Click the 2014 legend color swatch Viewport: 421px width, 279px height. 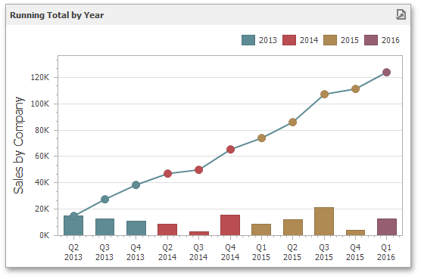289,40
